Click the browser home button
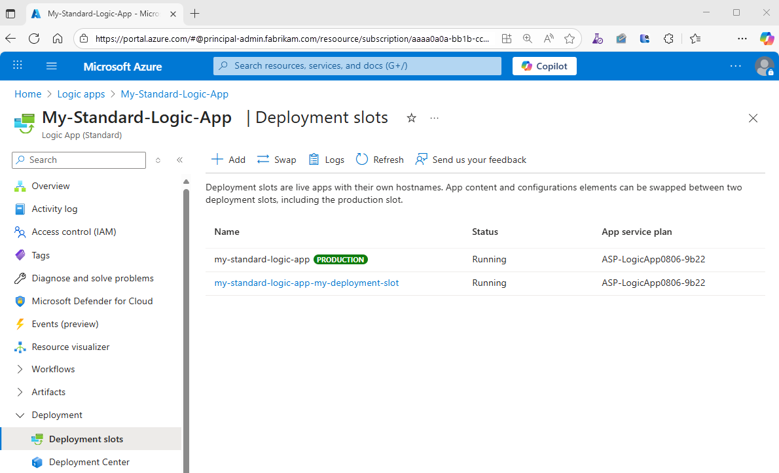779x473 pixels. pyautogui.click(x=58, y=39)
